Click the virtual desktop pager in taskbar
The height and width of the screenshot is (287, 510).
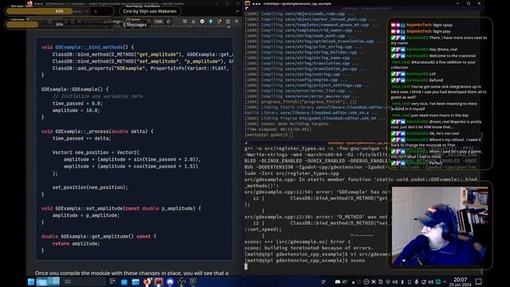(48, 281)
